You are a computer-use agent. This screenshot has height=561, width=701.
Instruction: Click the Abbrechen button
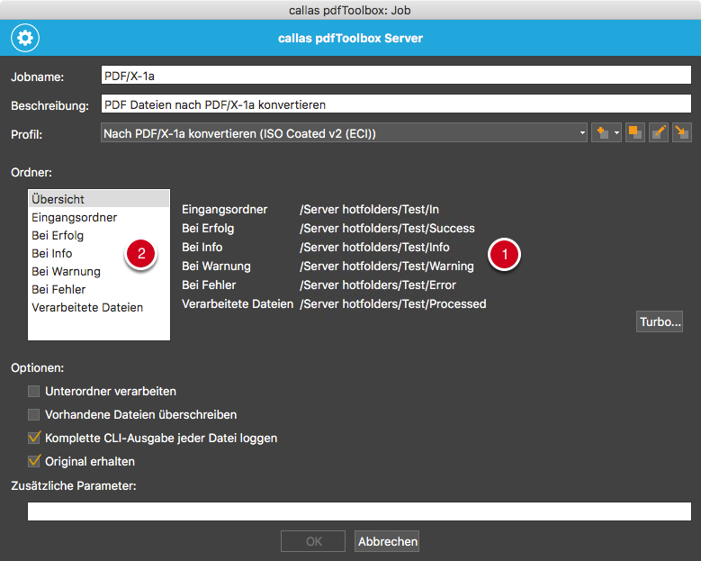click(x=387, y=541)
